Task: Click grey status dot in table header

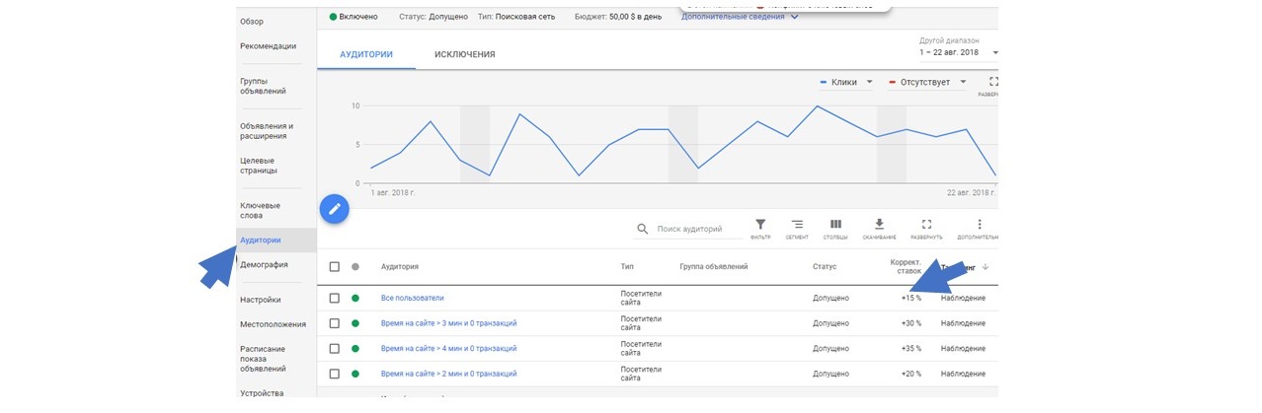Action: [355, 267]
